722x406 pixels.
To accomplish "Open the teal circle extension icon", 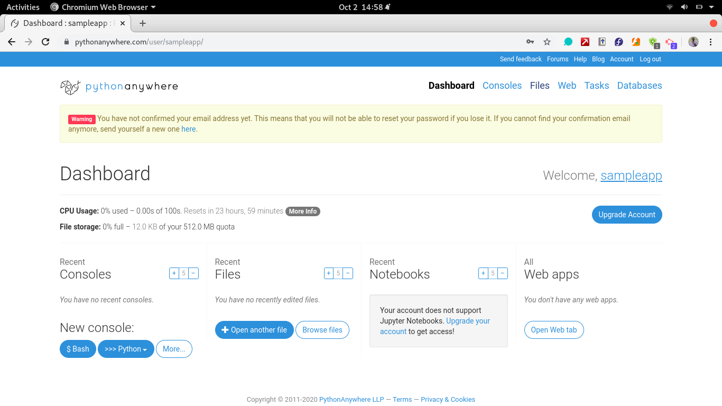I will click(568, 42).
